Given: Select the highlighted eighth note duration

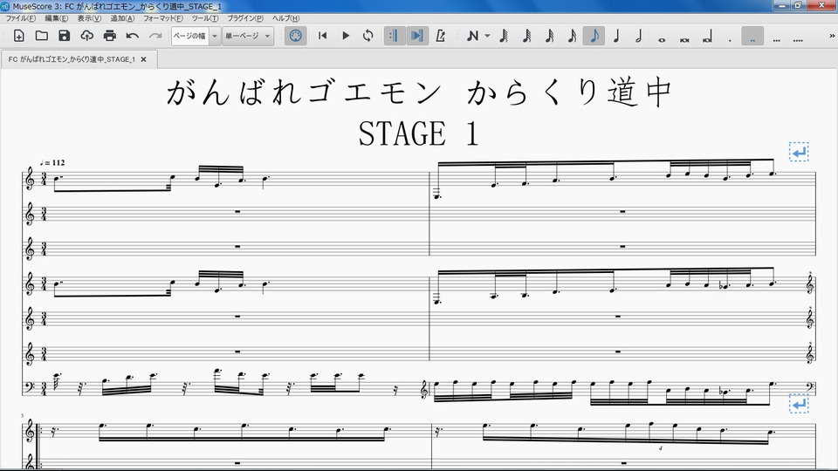Looking at the screenshot, I should pos(594,36).
